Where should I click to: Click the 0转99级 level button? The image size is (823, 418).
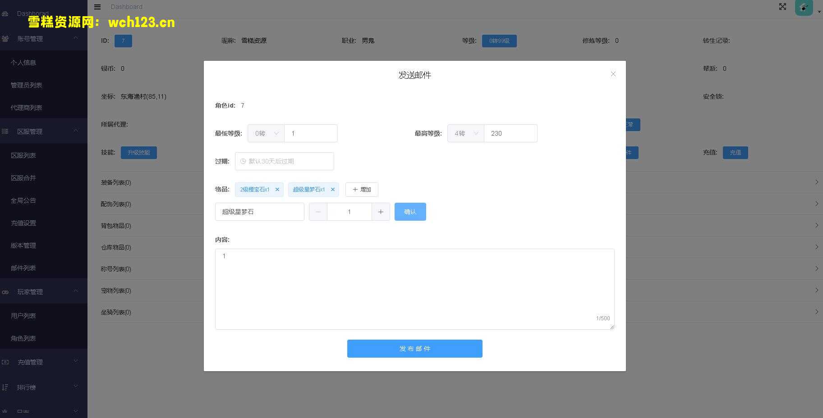click(x=499, y=41)
